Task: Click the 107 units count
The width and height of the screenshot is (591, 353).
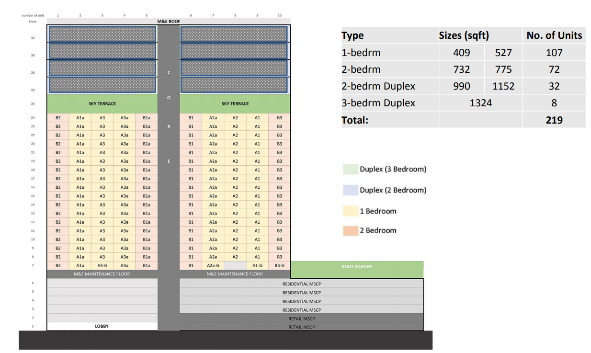Action: (x=554, y=52)
